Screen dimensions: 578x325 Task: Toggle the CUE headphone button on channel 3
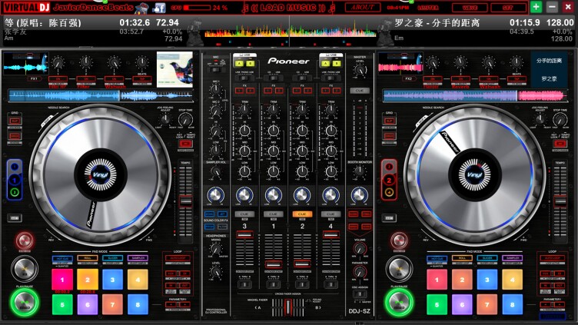click(244, 214)
